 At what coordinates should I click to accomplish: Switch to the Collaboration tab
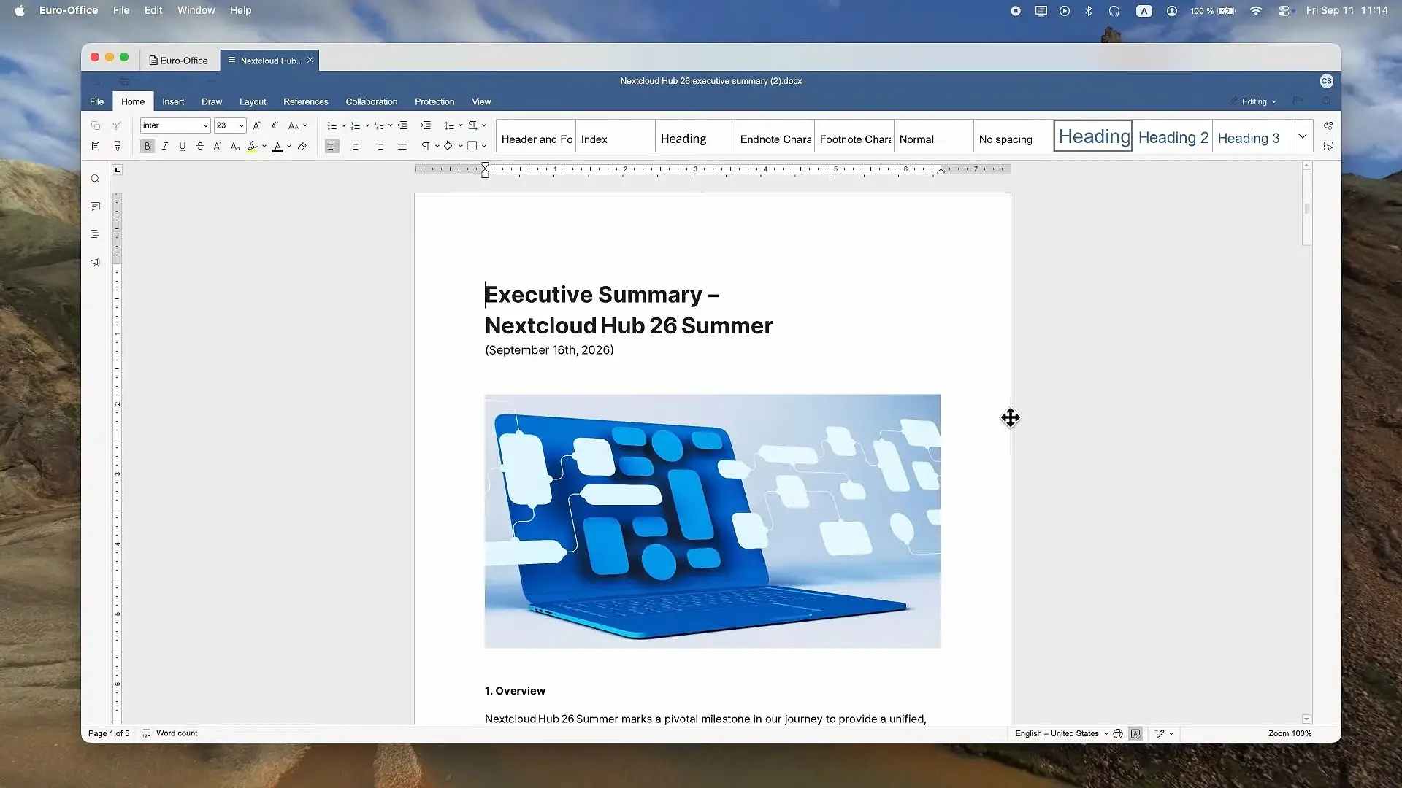coord(372,101)
